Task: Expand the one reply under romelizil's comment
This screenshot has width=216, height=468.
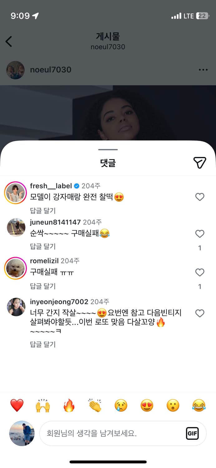Action: pyautogui.click(x=200, y=286)
